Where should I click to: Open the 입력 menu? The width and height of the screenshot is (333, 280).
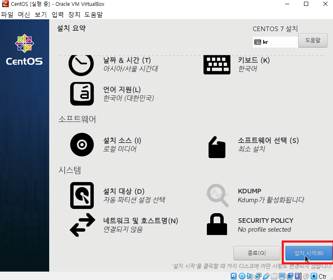(x=58, y=15)
